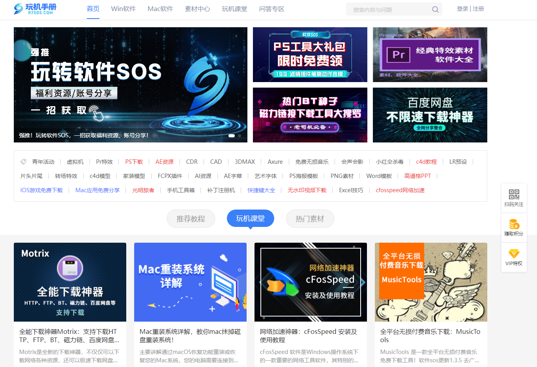The image size is (537, 367).
Task: Click the 注册 link
Action: 478,9
